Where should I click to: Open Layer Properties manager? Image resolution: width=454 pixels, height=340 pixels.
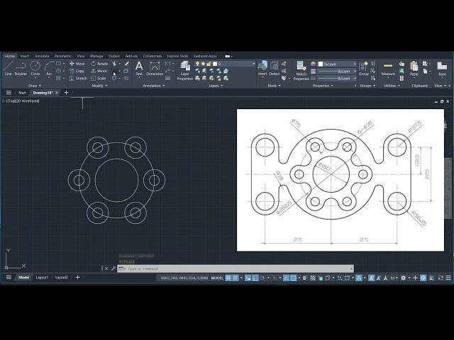click(x=184, y=71)
